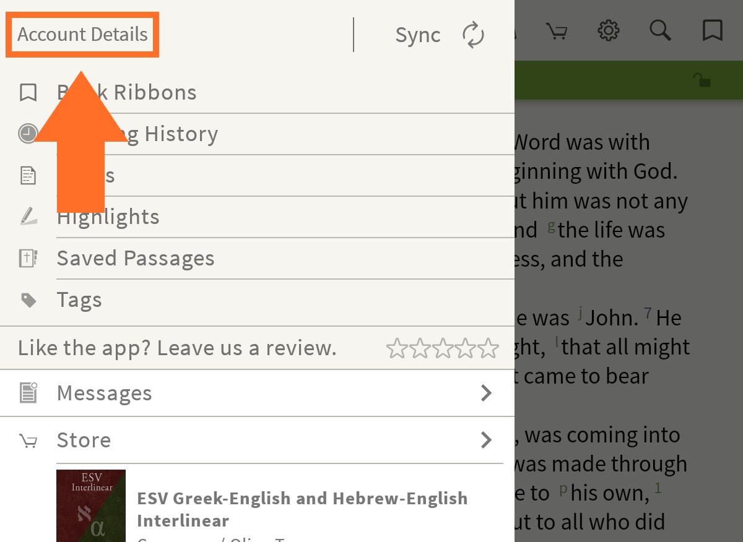Click the Highlights marker pen icon

[28, 217]
